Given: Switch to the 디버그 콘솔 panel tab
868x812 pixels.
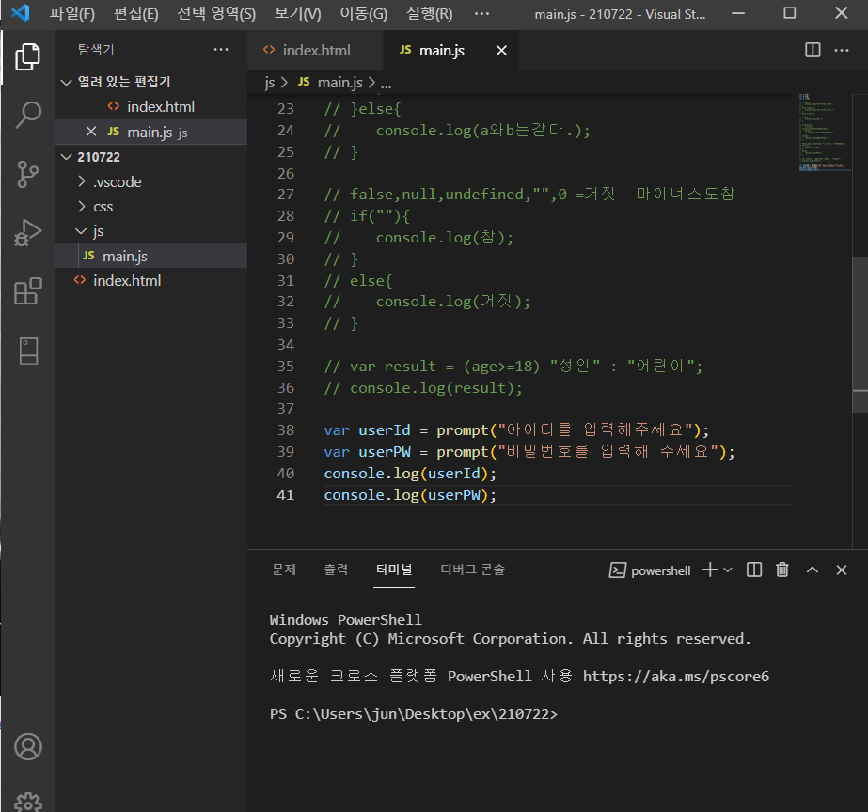Looking at the screenshot, I should (x=472, y=570).
